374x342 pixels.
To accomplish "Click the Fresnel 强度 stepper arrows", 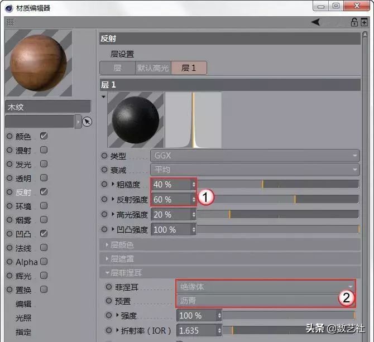I will tap(219, 316).
